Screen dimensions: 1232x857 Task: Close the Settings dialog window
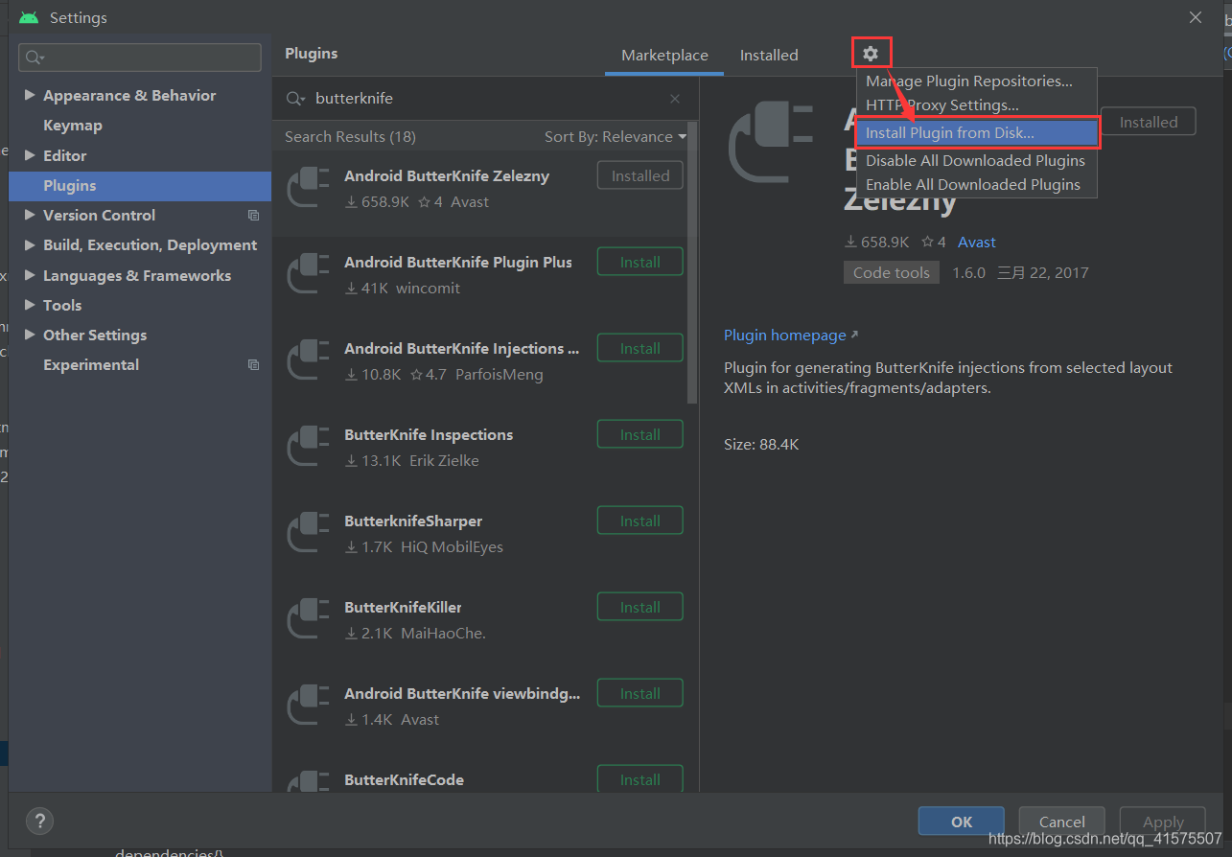[x=1196, y=17]
